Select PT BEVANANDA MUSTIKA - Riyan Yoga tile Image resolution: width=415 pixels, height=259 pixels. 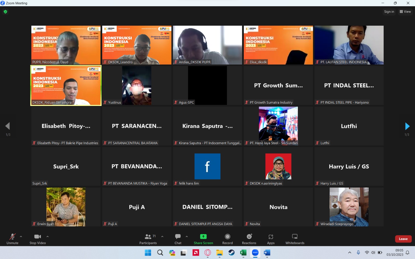coord(137,167)
